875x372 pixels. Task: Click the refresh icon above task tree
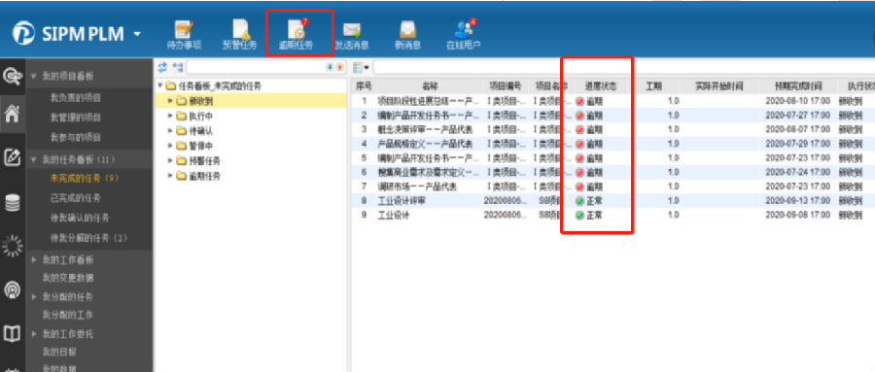pyautogui.click(x=162, y=67)
